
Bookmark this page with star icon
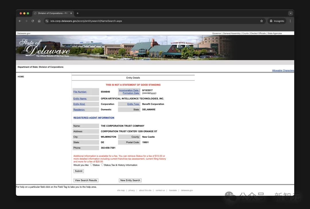[x=261, y=21]
